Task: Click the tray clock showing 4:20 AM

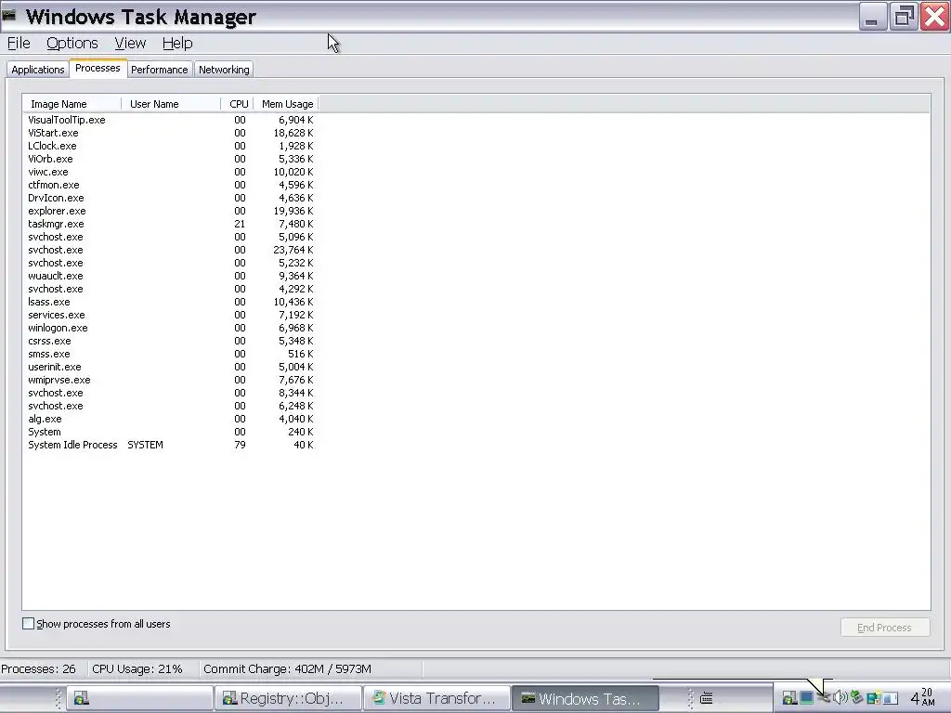Action: click(x=922, y=697)
